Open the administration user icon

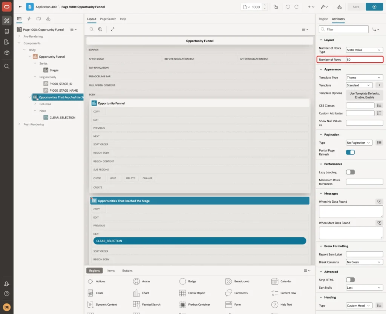pos(7,284)
